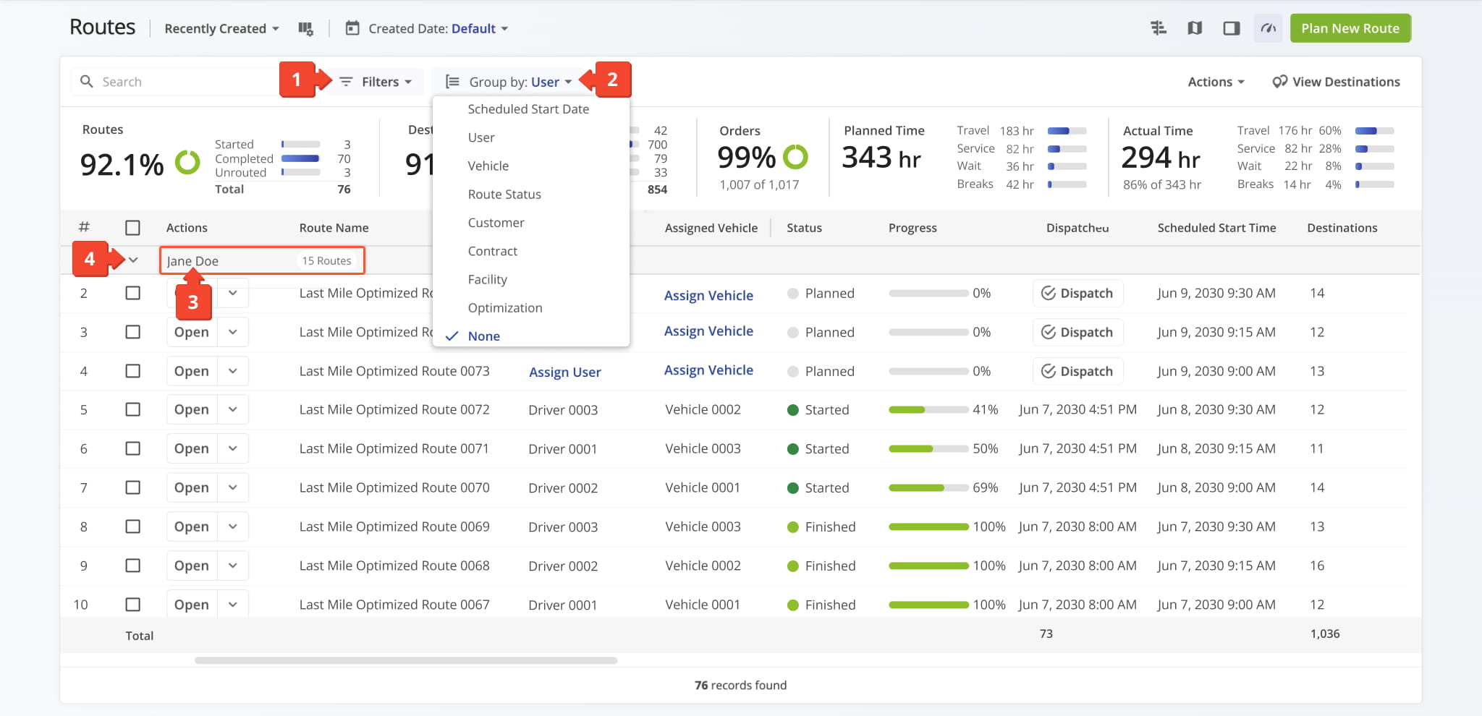Open the Filters dropdown
This screenshot has width=1482, height=716.
[x=376, y=82]
